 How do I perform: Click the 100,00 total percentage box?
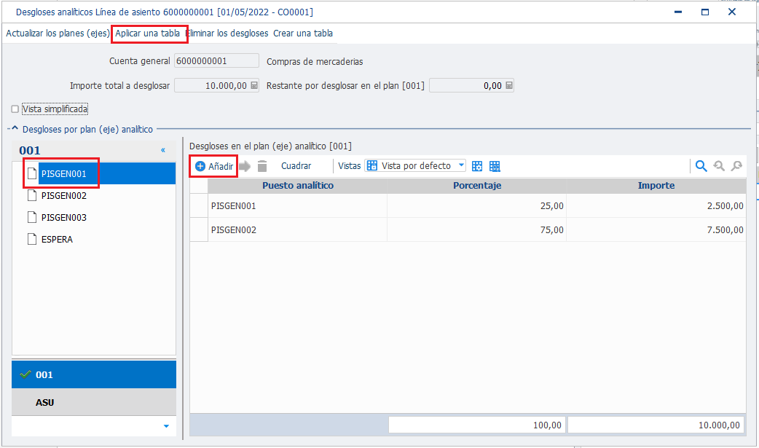(477, 425)
